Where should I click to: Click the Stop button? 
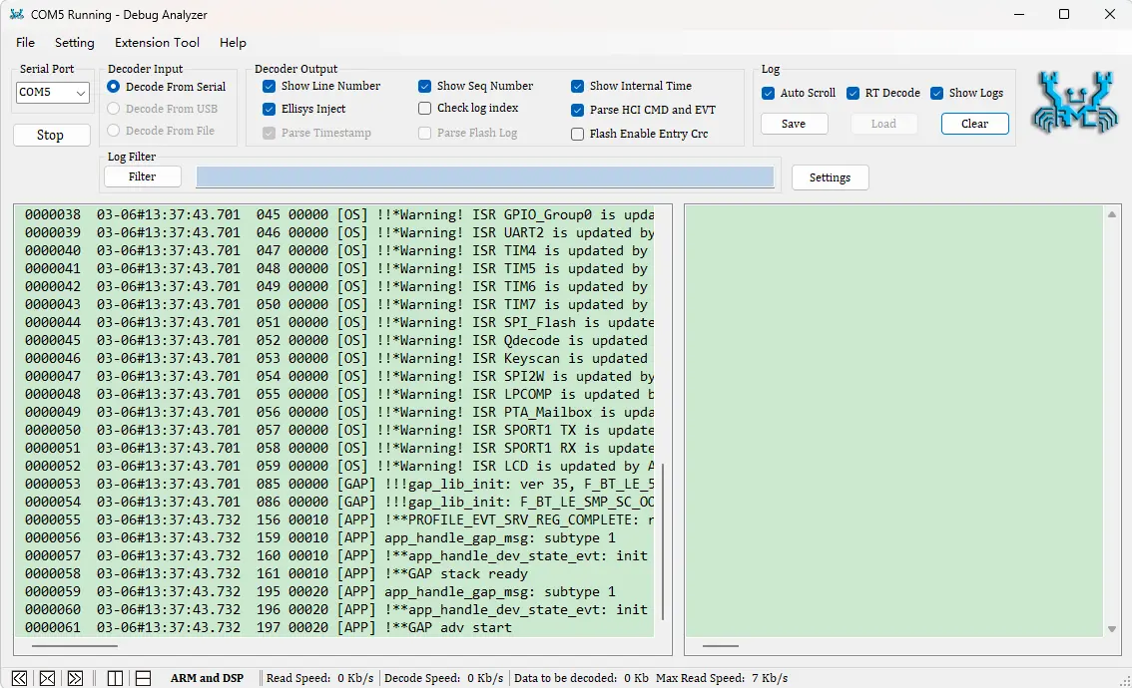[51, 135]
